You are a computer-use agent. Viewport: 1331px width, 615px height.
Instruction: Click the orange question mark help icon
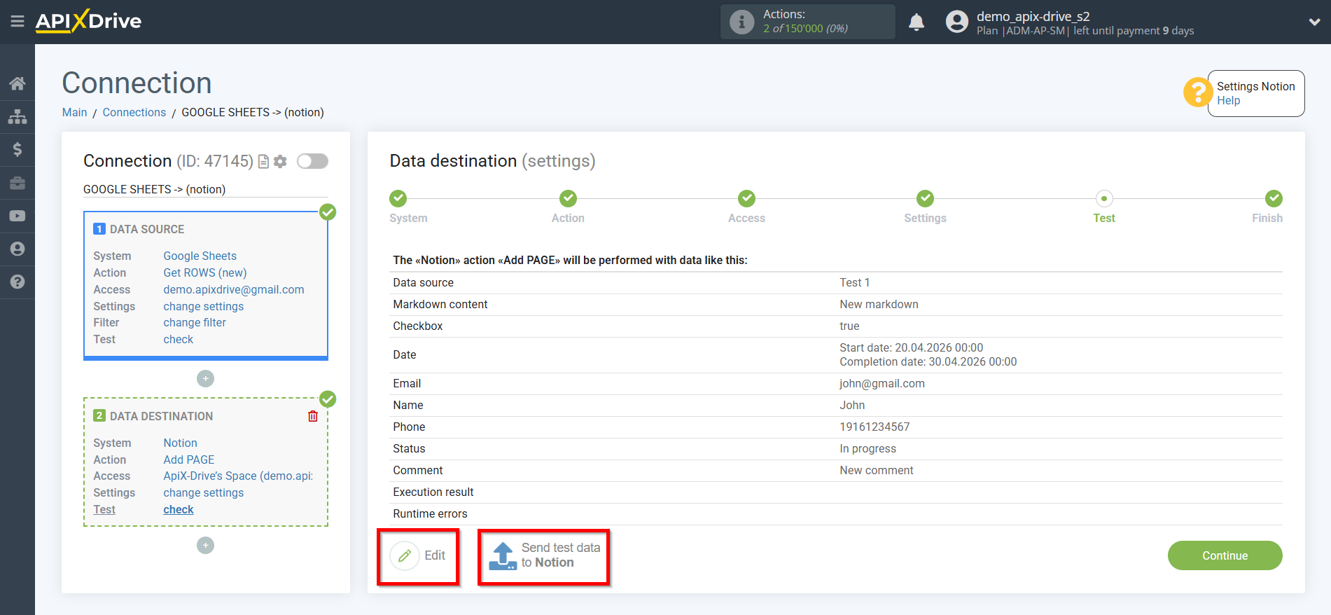(1198, 92)
